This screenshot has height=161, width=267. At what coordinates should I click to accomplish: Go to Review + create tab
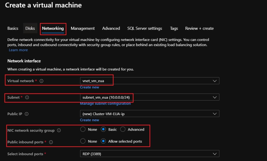(x=199, y=28)
